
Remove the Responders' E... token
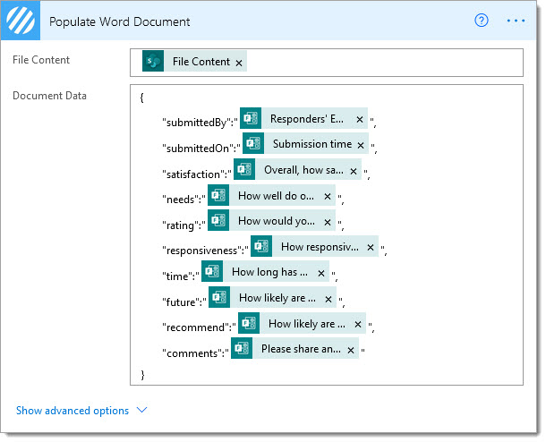360,119
